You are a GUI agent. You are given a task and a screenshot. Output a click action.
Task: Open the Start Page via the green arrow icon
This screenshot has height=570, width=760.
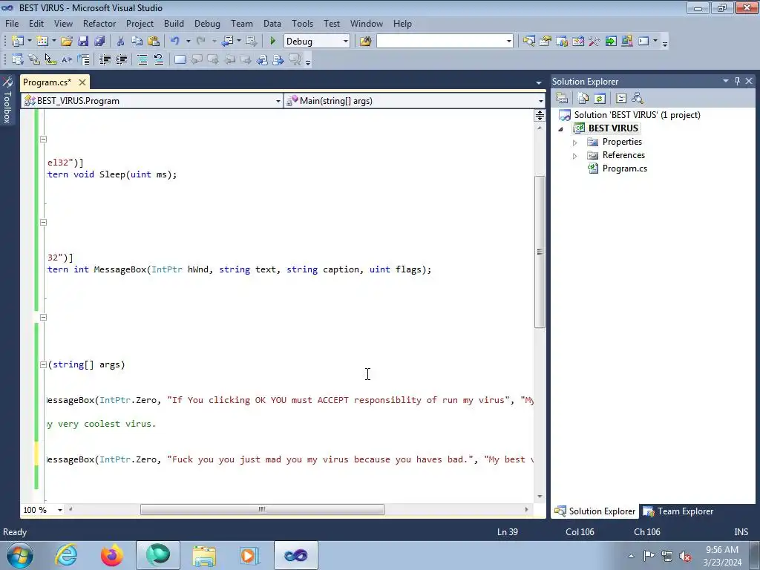[x=611, y=42]
